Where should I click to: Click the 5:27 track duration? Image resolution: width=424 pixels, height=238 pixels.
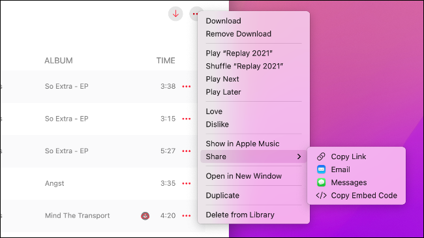coord(168,151)
